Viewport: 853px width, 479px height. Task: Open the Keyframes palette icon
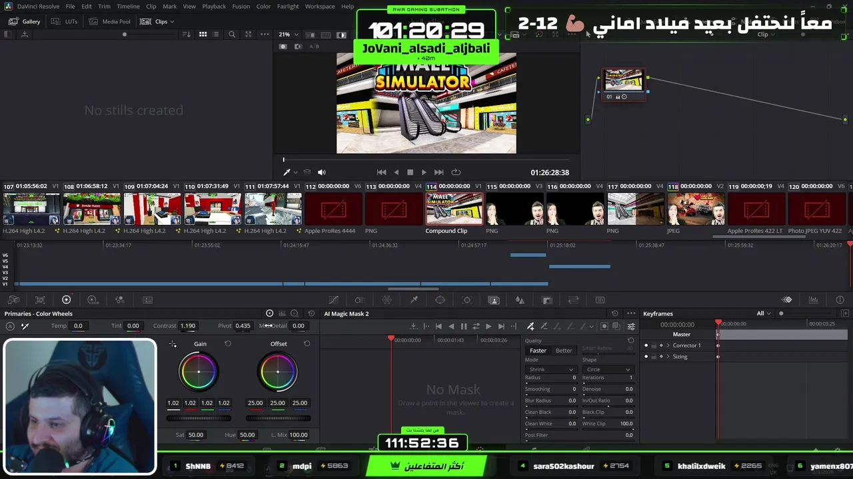pyautogui.click(x=787, y=300)
